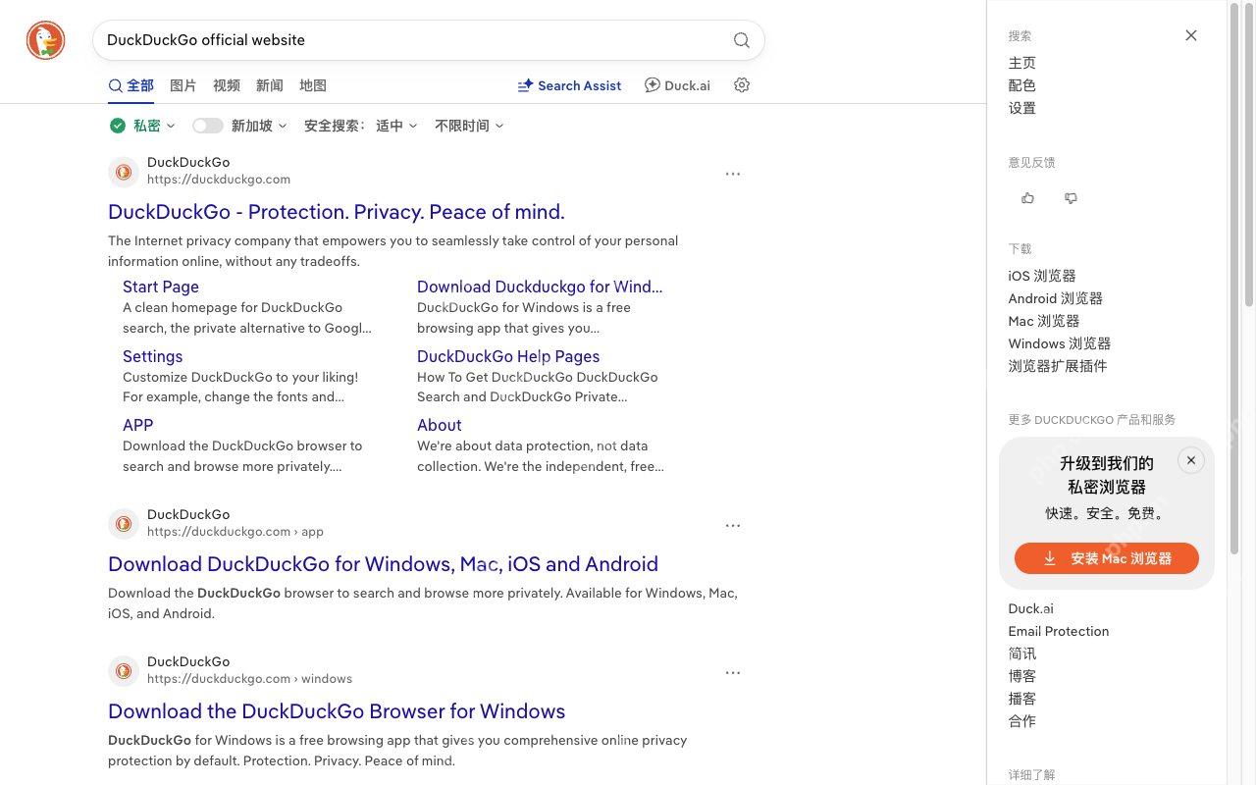Viewport: 1256px width, 785px height.
Task: Click the thumbs down feedback icon
Action: point(1071,198)
